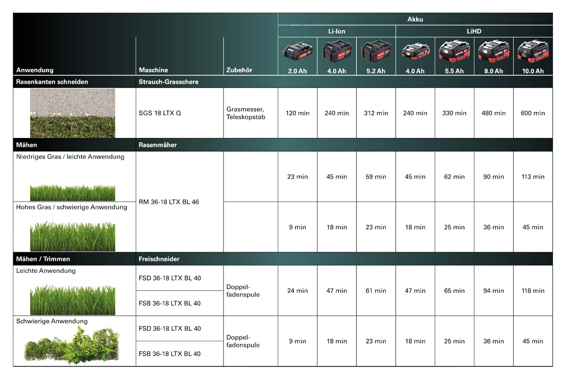
Task: Click the 2.0 Ah Li-Ion battery image
Action: click(297, 52)
